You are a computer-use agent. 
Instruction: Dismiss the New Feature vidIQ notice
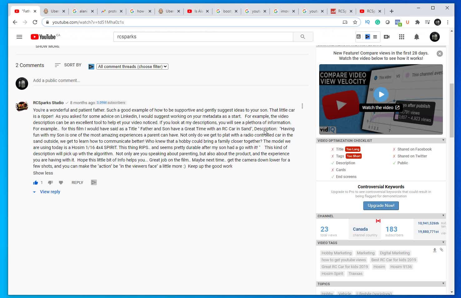pos(440,54)
